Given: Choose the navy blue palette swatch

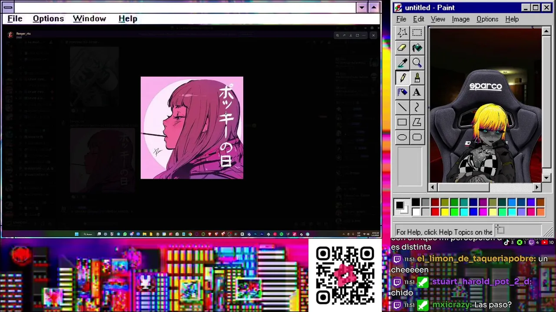Looking at the screenshot, I should pyautogui.click(x=473, y=202).
